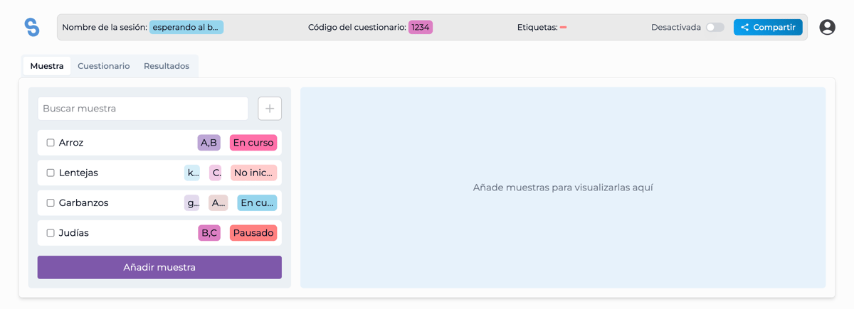Switch to the Cuestionario tab
This screenshot has height=309, width=854.
click(104, 66)
